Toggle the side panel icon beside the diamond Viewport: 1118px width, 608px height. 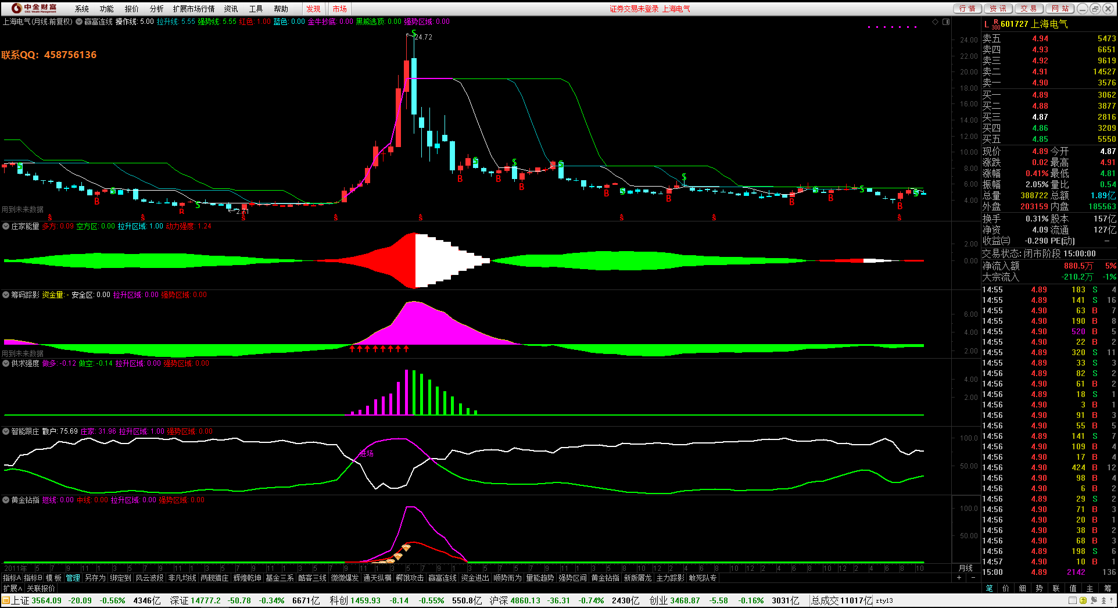(x=946, y=22)
